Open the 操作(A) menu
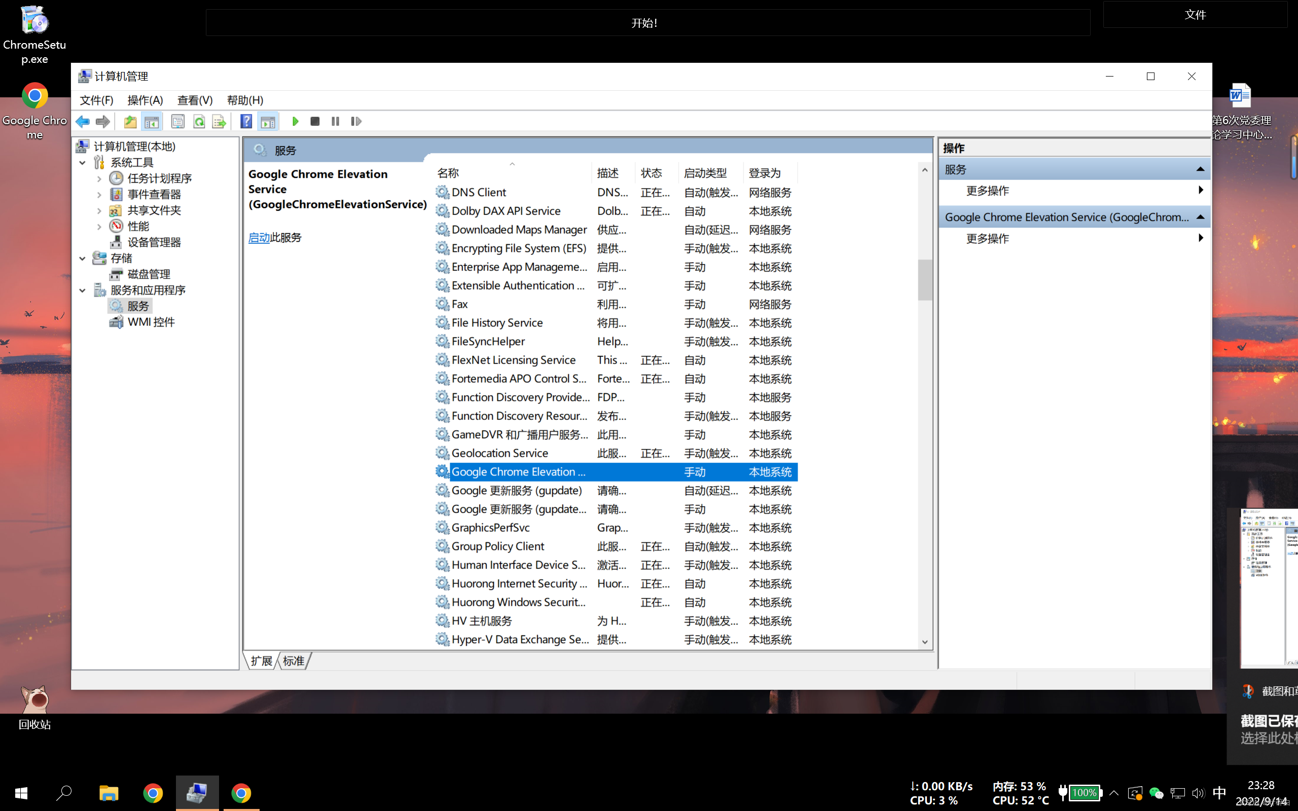1298x811 pixels. point(145,100)
